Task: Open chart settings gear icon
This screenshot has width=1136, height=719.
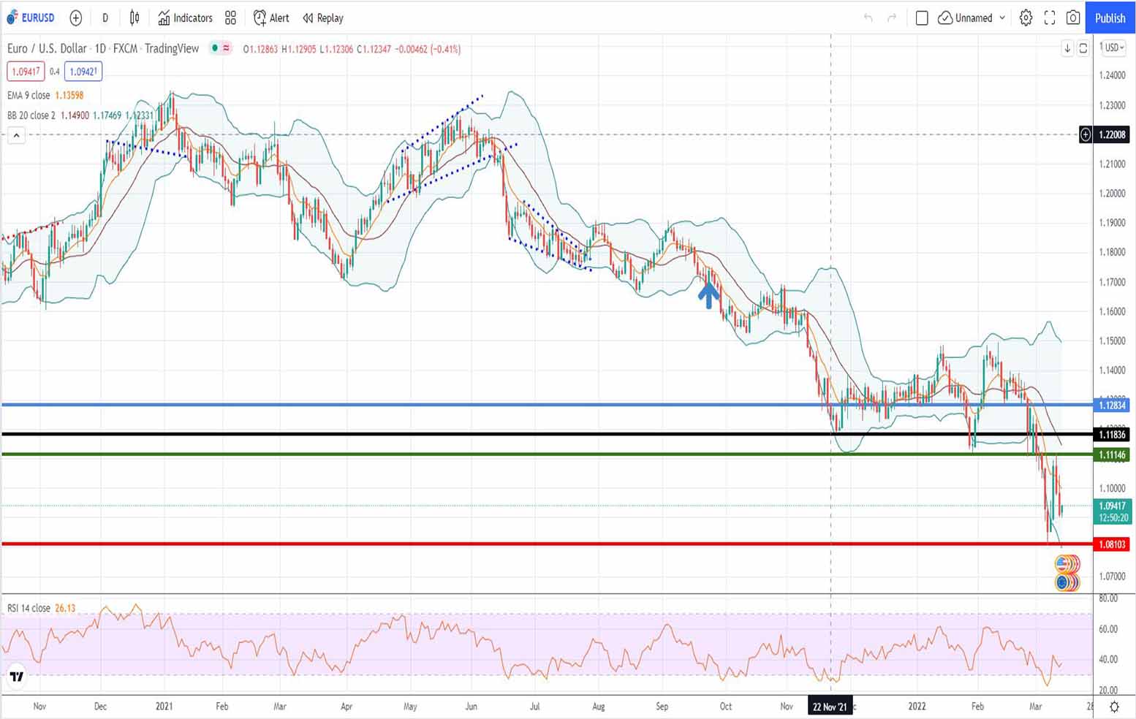Action: 1026,18
